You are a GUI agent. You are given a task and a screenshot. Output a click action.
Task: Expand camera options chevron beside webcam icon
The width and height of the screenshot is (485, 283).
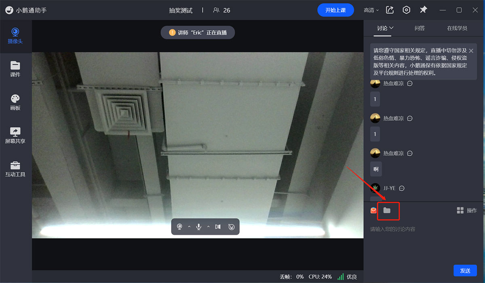(189, 227)
